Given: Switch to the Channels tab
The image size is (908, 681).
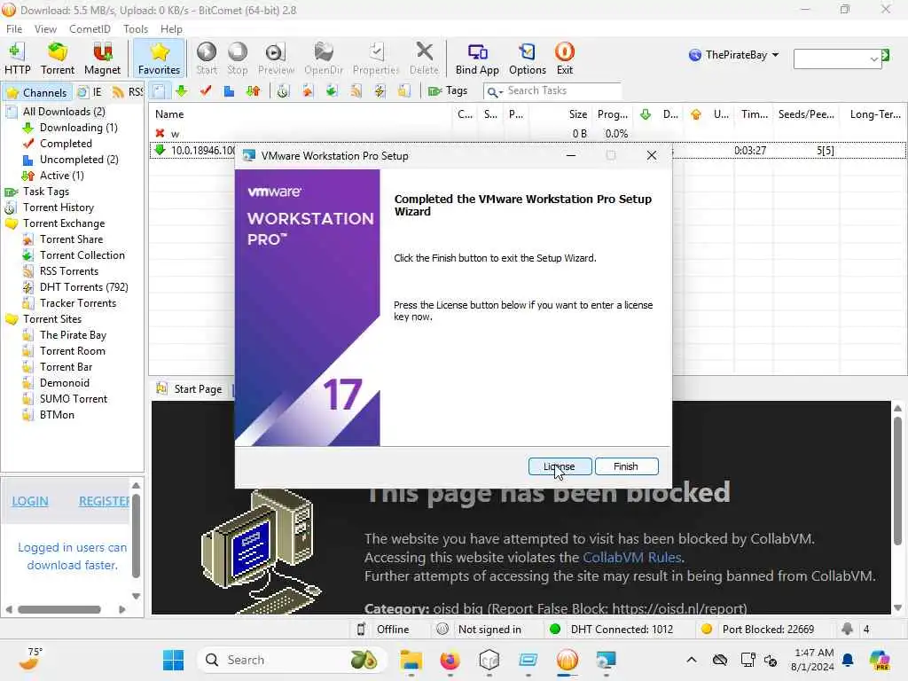Looking at the screenshot, I should (x=37, y=92).
